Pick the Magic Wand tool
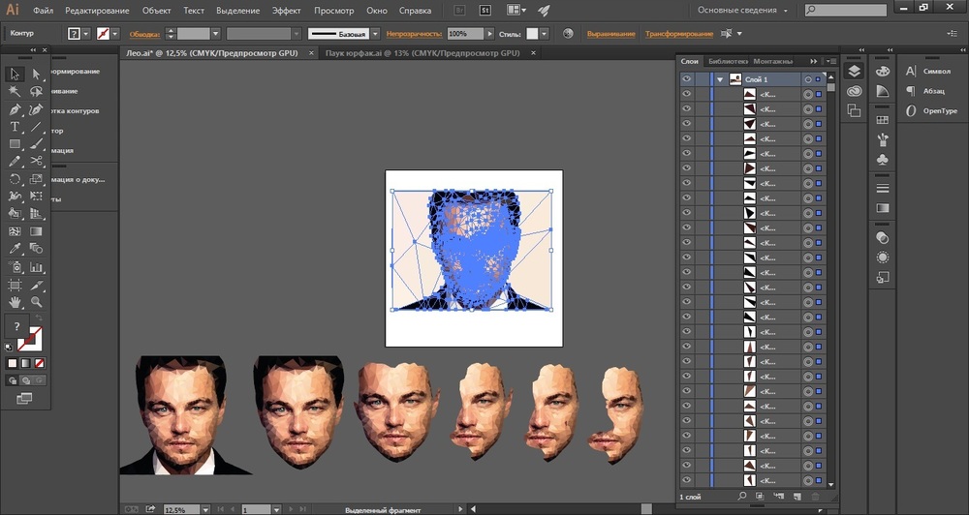Screen dimensions: 969x515 (x=16, y=91)
